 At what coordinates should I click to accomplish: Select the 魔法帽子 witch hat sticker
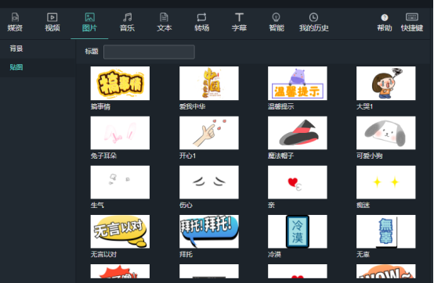click(x=297, y=133)
